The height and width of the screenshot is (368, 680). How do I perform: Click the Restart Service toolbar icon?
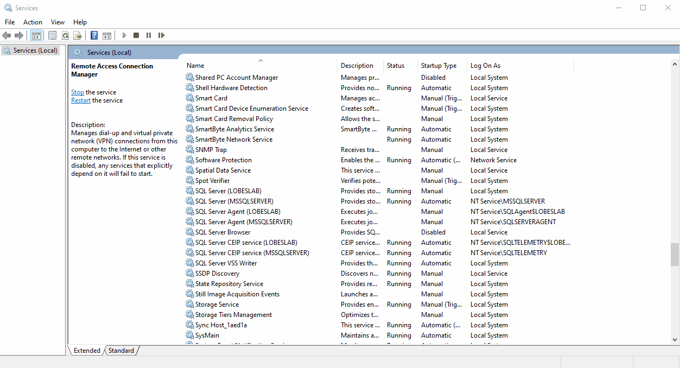click(161, 35)
